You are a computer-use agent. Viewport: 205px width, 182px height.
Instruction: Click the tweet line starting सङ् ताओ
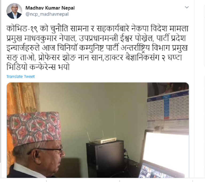click(x=94, y=57)
